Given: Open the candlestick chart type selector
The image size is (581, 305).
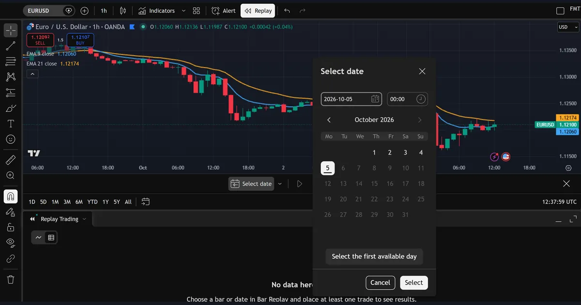Looking at the screenshot, I should tap(123, 11).
